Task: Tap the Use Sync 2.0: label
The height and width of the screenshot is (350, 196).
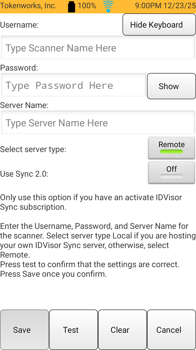Action: pos(24,174)
